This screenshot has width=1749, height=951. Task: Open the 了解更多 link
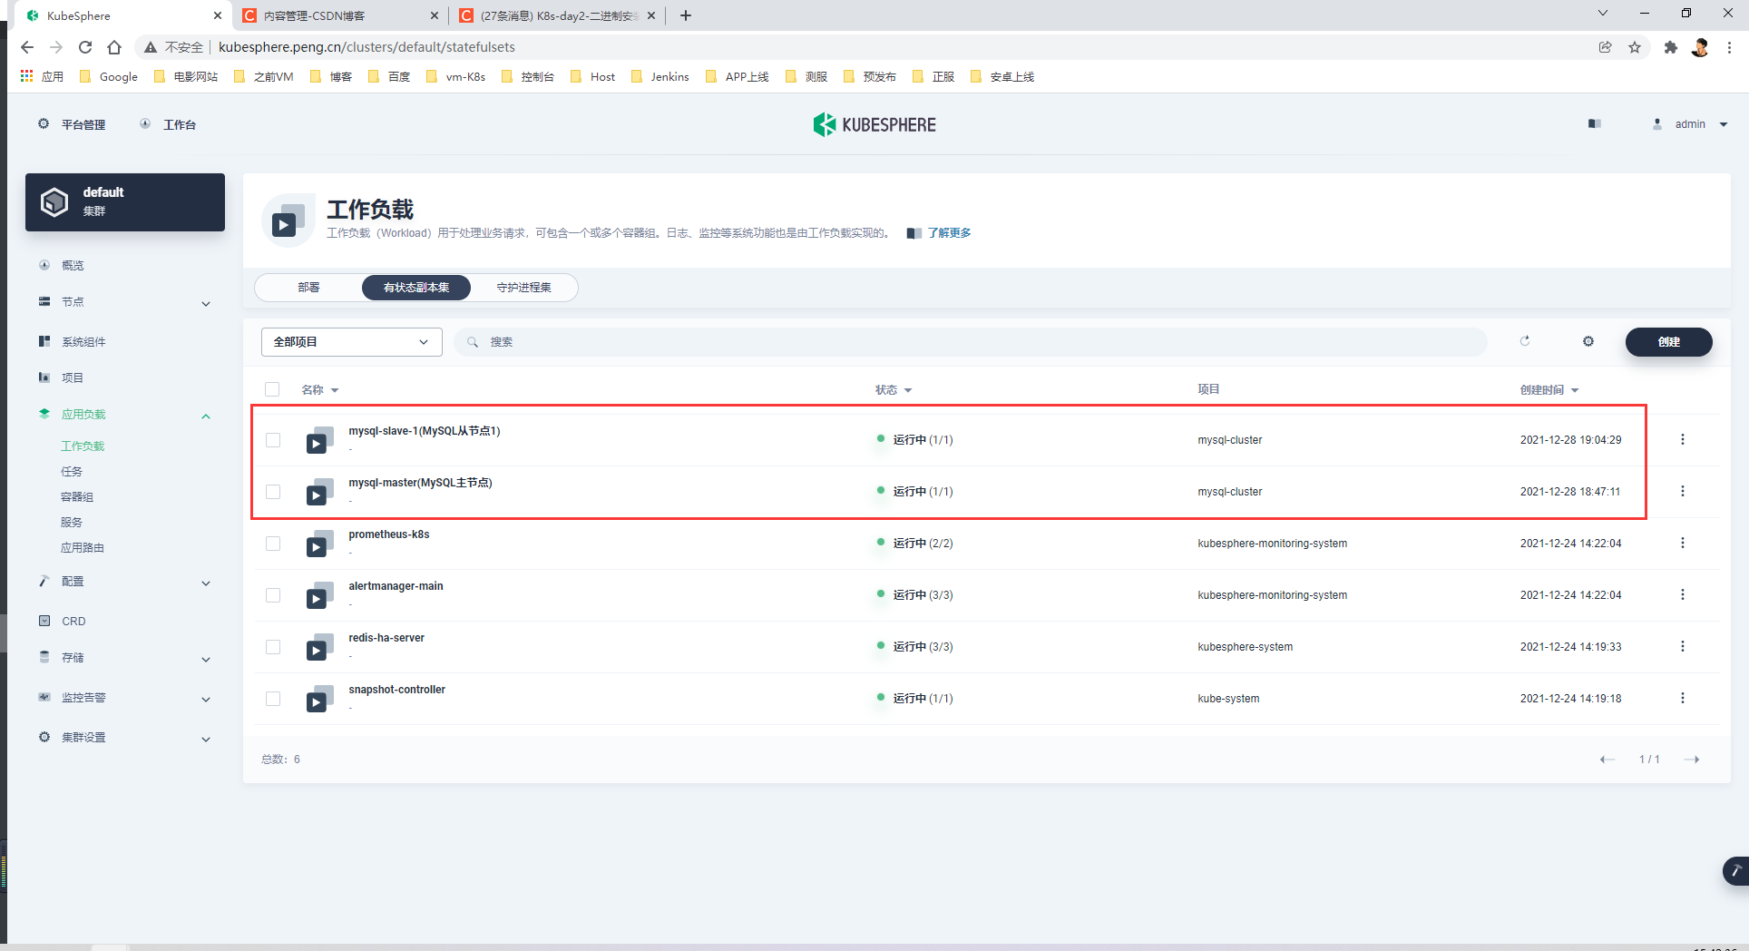949,233
